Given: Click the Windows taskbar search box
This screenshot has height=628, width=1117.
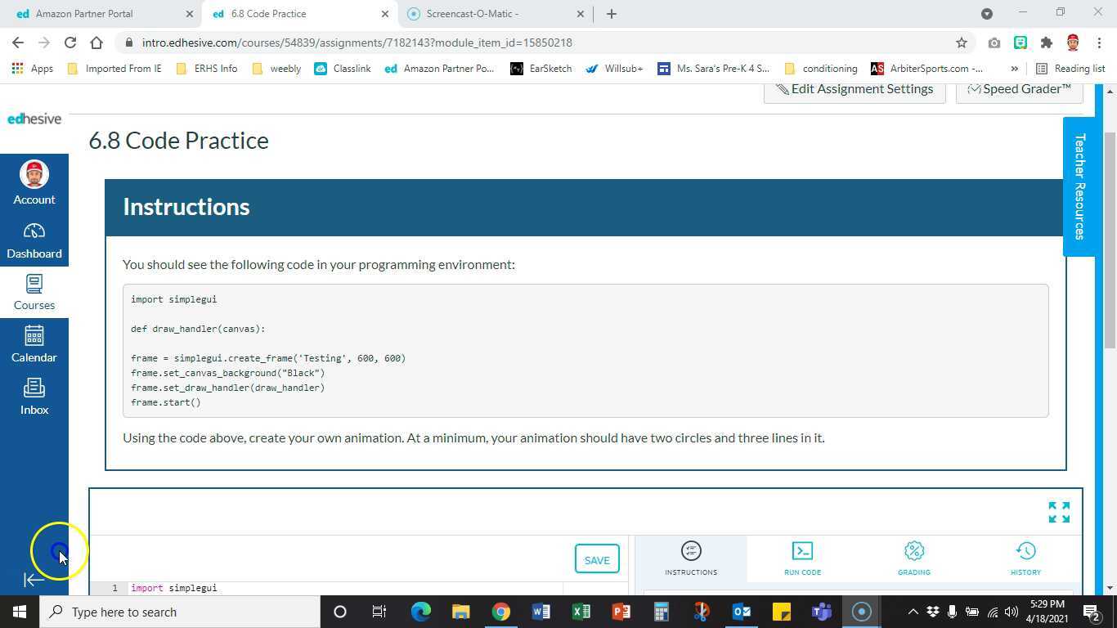Looking at the screenshot, I should tap(180, 612).
